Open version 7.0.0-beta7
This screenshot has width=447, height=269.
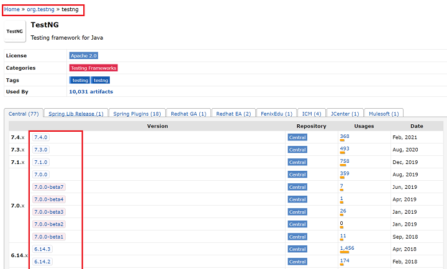[x=49, y=187]
